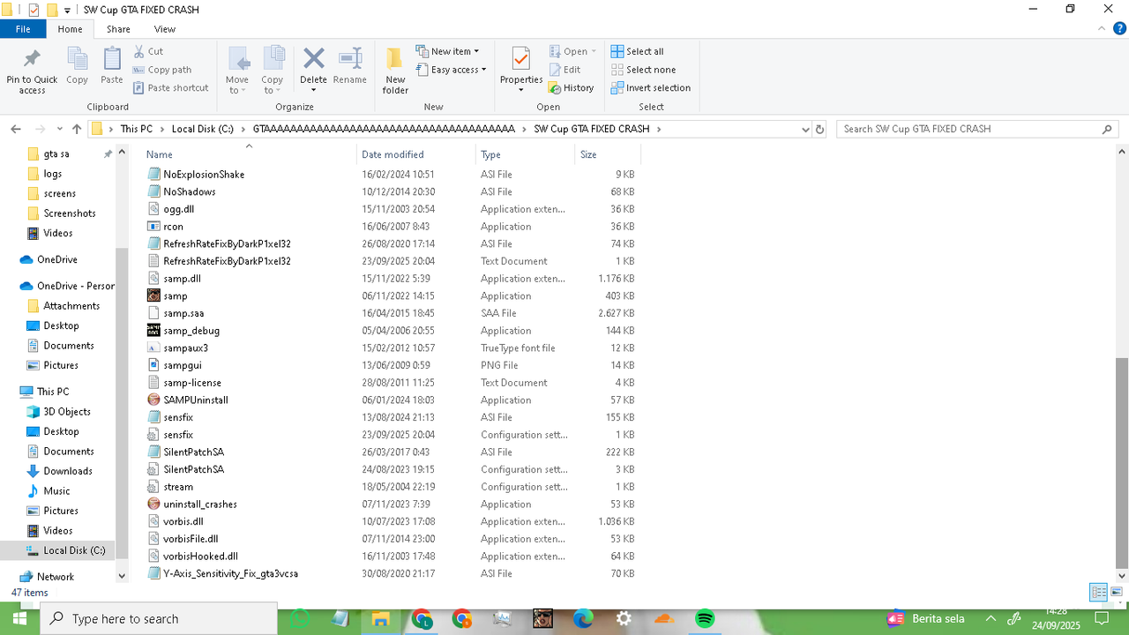This screenshot has height=635, width=1129.
Task: Collapse the ribbon with the chevron
Action: pyautogui.click(x=1101, y=29)
